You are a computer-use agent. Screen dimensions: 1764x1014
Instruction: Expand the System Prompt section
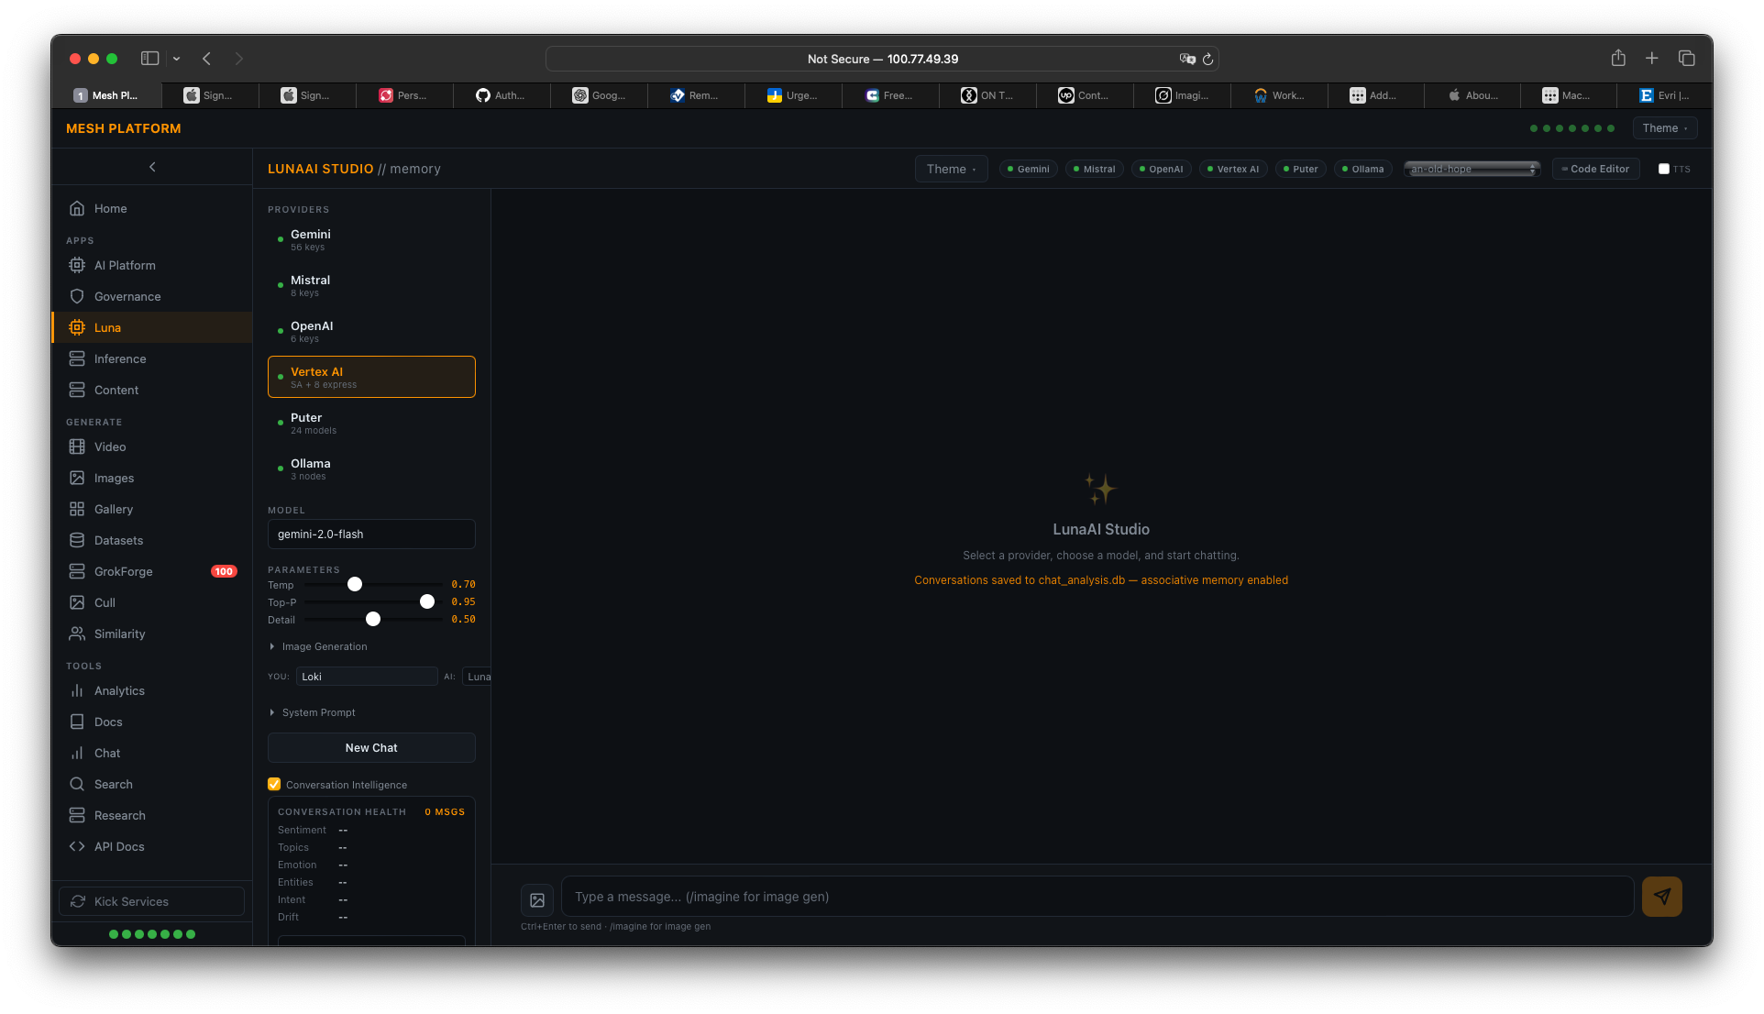[318, 712]
